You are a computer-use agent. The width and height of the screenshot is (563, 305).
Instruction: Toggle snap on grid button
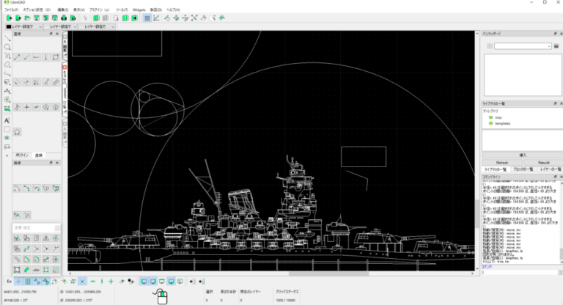[28, 282]
